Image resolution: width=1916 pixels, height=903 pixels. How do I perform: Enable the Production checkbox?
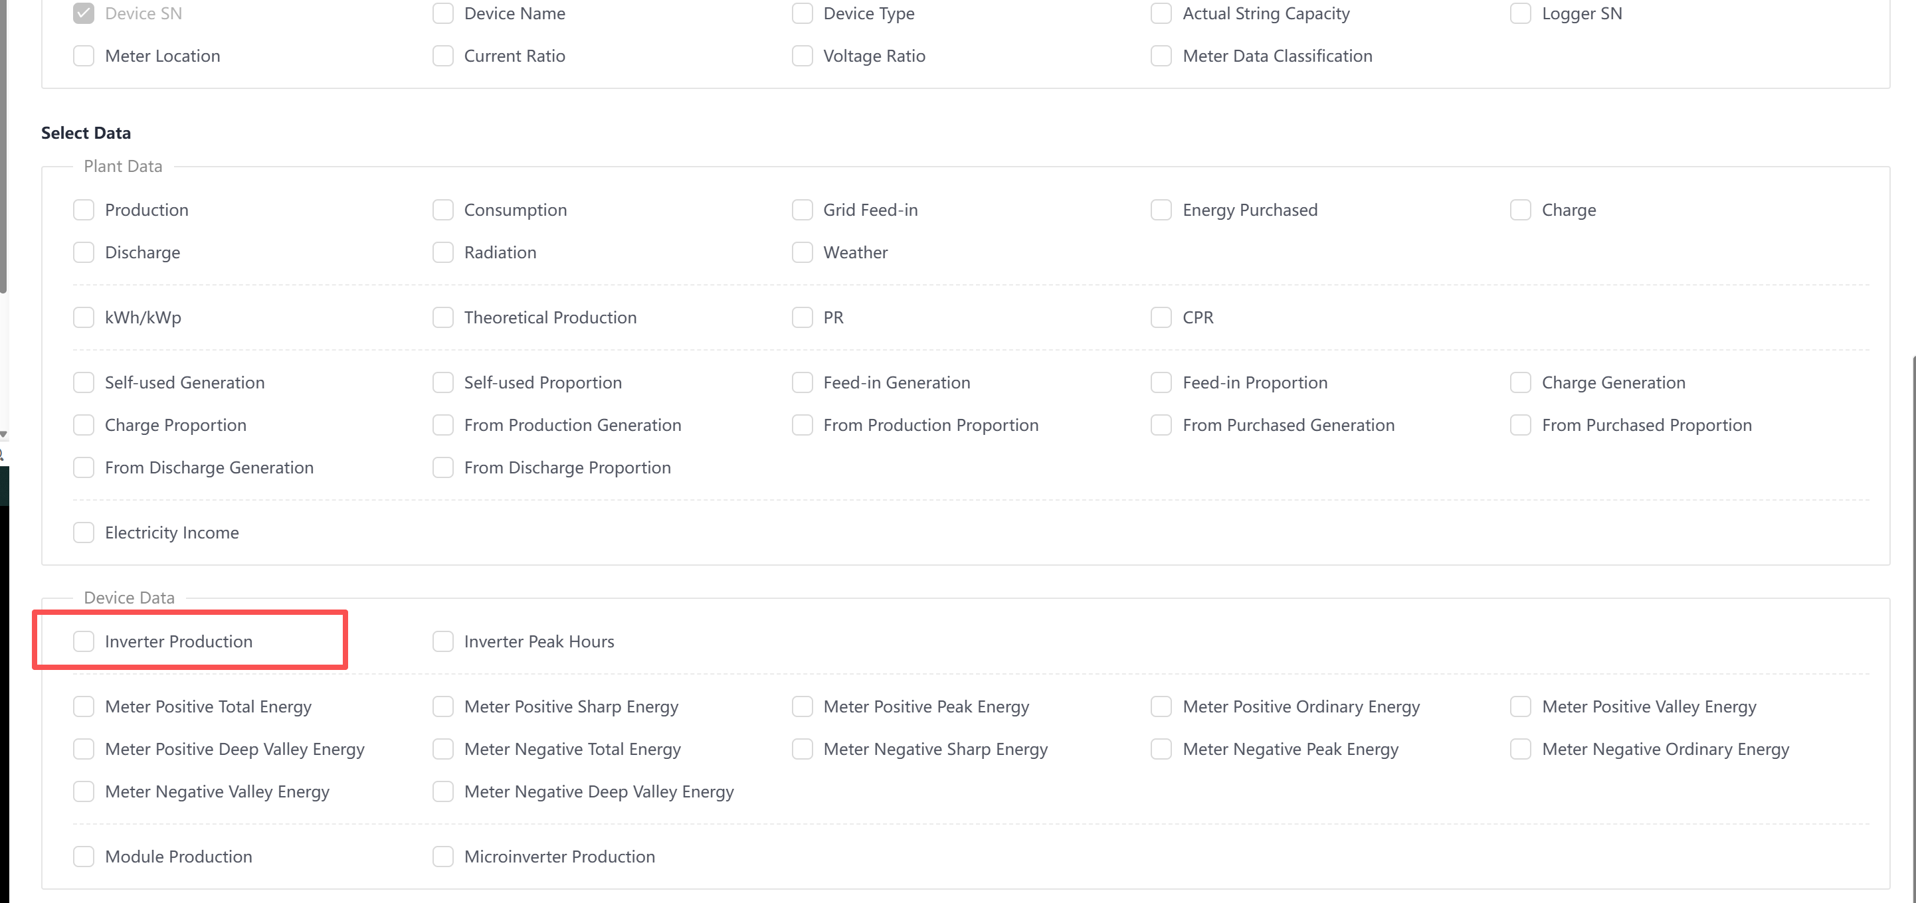[x=84, y=210]
